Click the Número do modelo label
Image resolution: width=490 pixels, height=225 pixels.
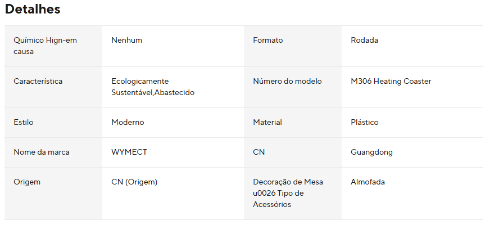pyautogui.click(x=287, y=81)
